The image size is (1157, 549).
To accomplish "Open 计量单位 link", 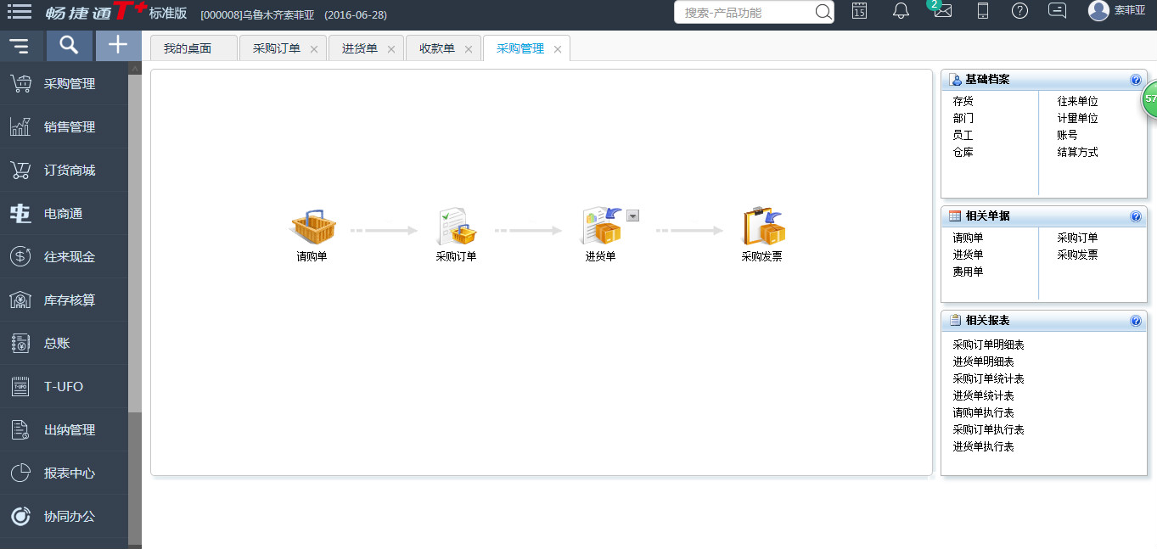I will point(1077,118).
